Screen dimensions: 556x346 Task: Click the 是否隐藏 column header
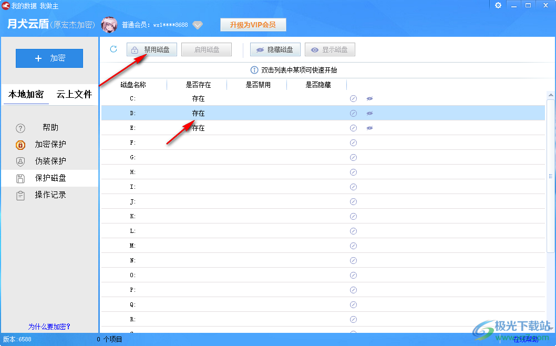[318, 85]
